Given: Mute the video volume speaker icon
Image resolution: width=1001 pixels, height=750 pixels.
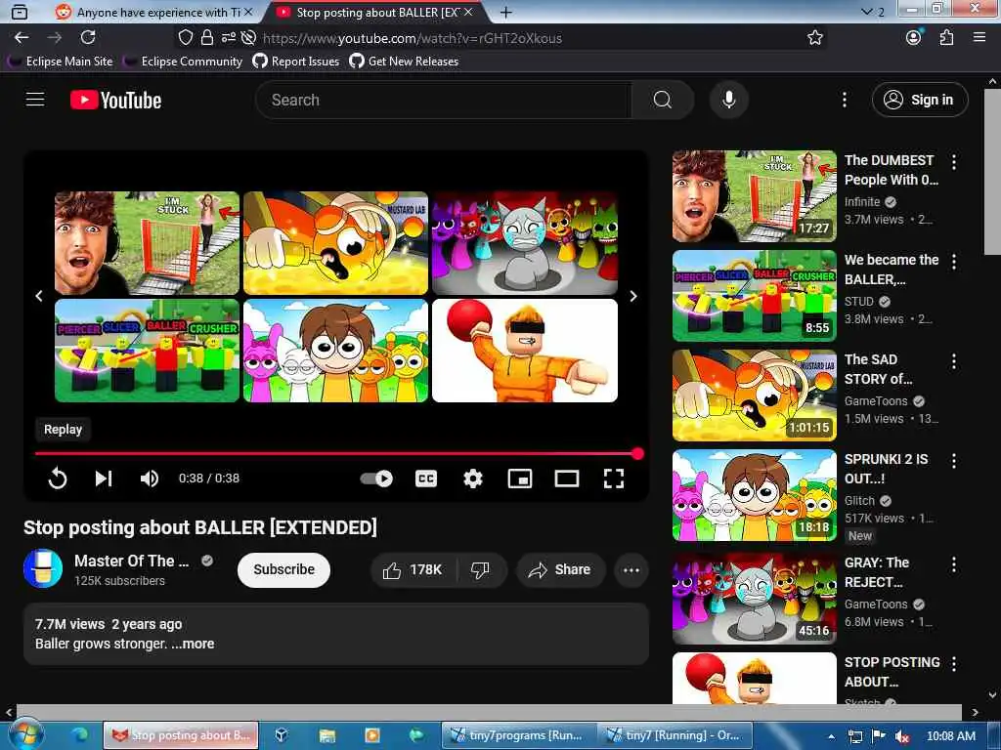Looking at the screenshot, I should [150, 479].
